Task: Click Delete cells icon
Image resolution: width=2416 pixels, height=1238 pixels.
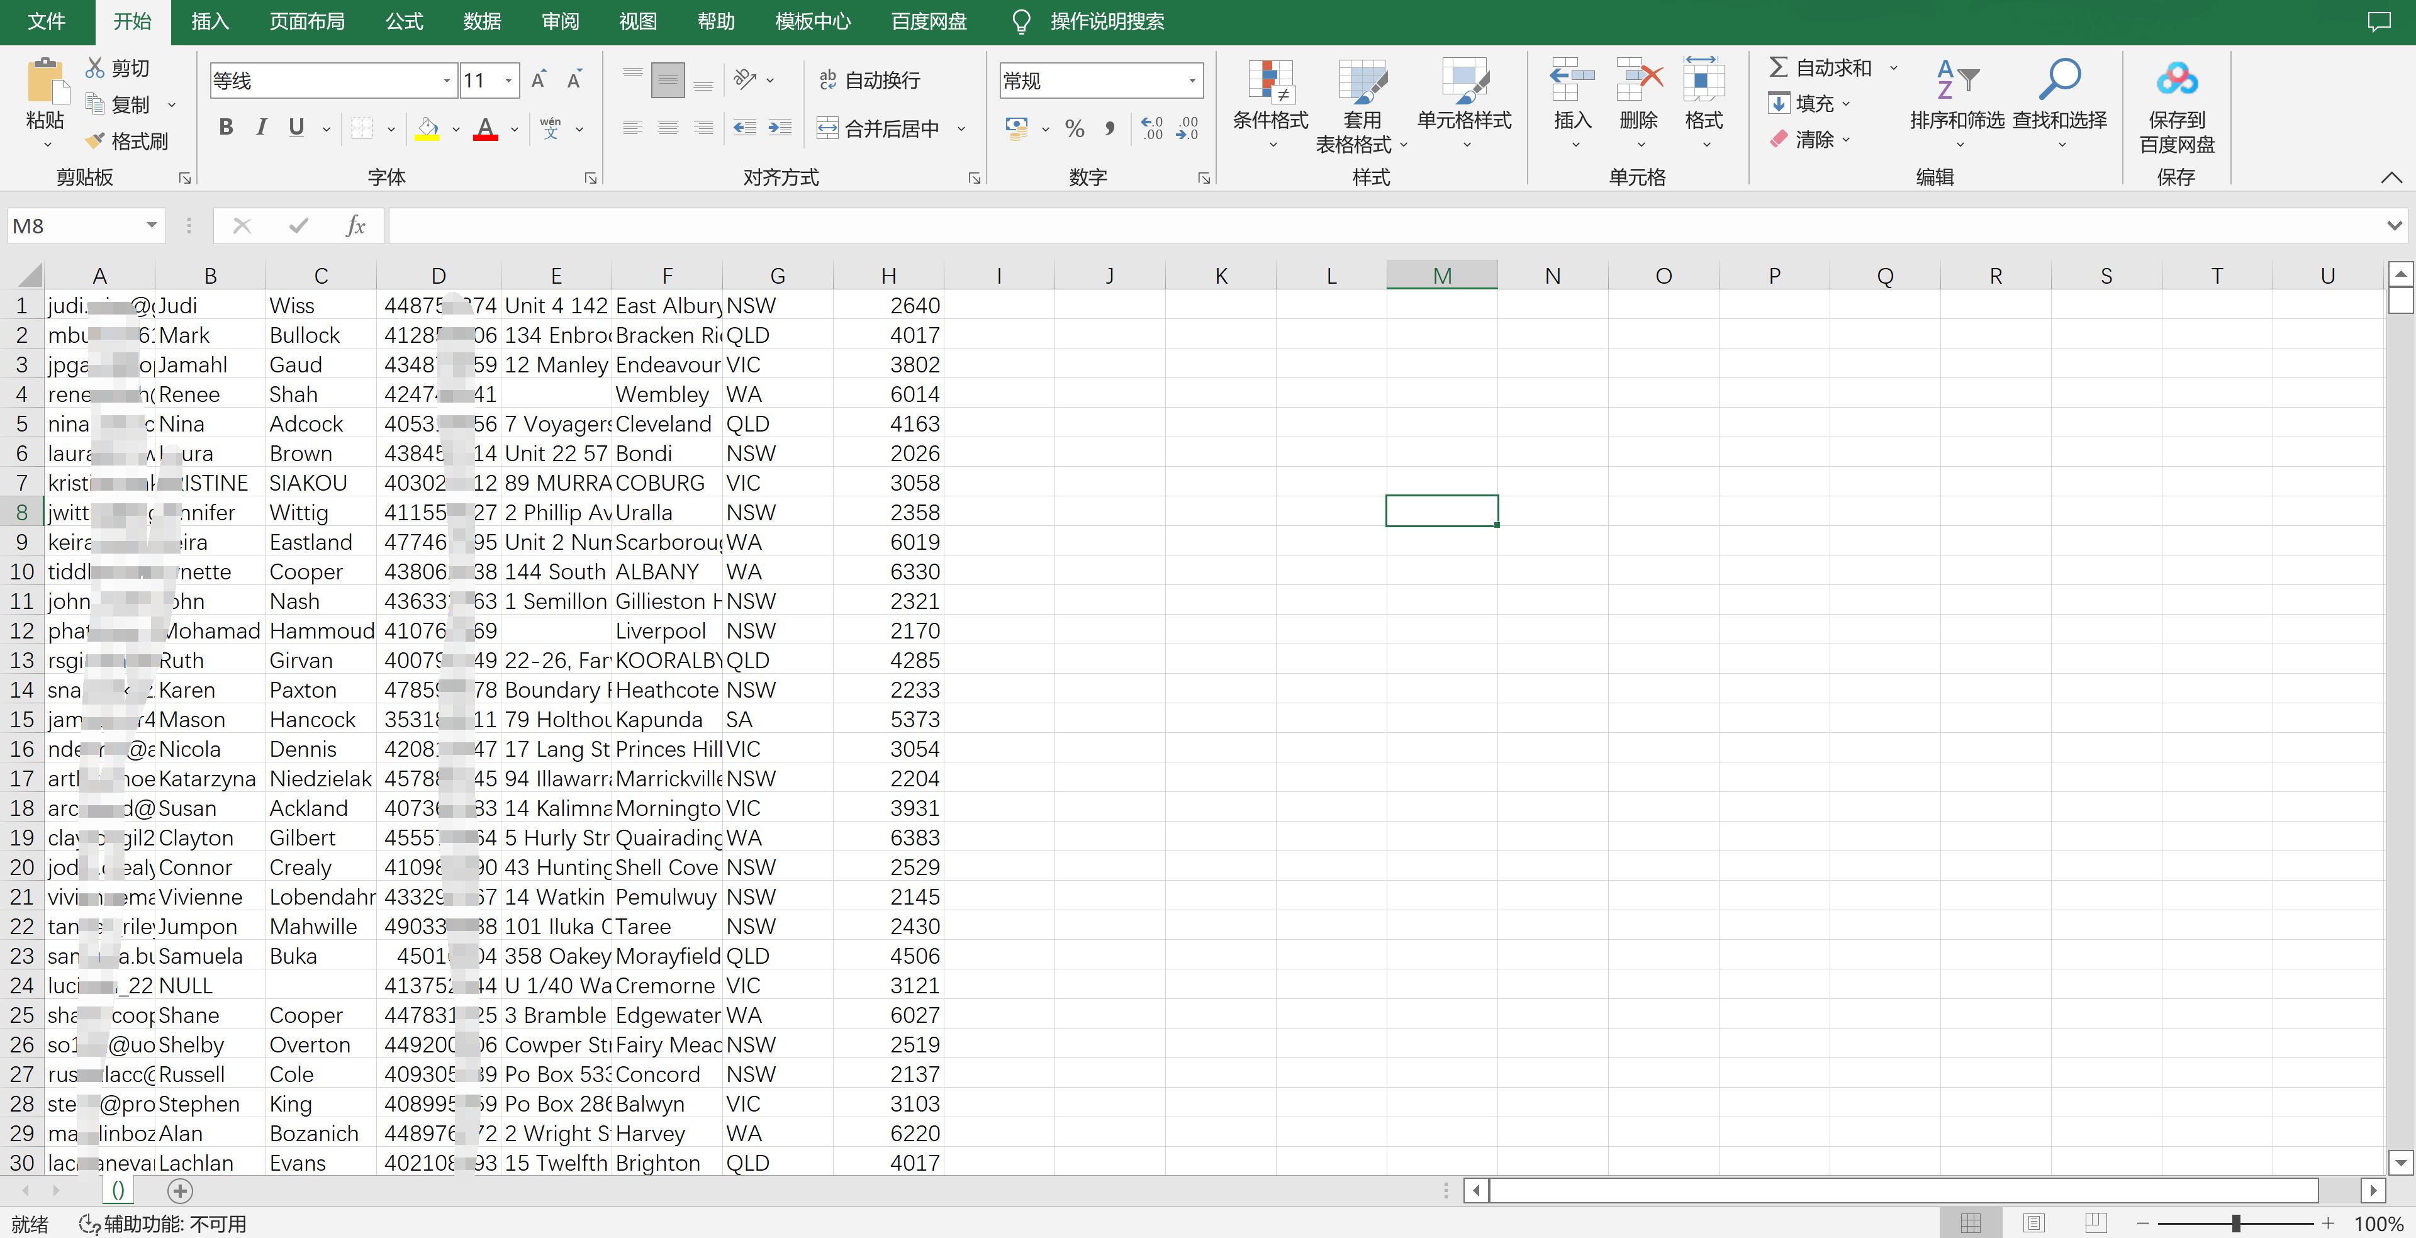Action: tap(1640, 80)
